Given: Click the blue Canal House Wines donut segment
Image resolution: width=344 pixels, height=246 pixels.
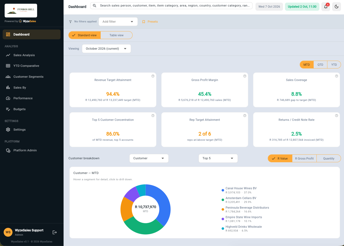Looking at the screenshot, I should [164, 203].
